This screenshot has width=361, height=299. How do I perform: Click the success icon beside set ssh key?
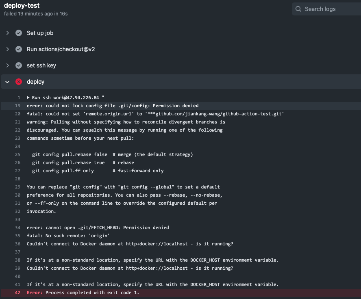click(19, 65)
